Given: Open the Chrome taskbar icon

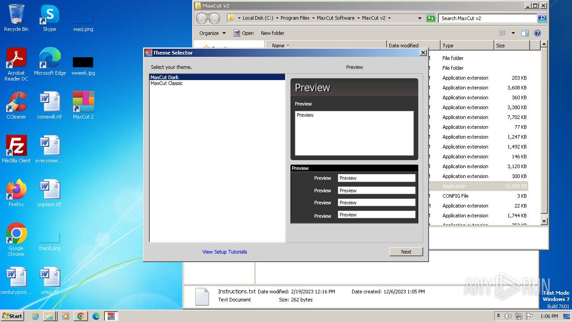Looking at the screenshot, I should point(80,316).
